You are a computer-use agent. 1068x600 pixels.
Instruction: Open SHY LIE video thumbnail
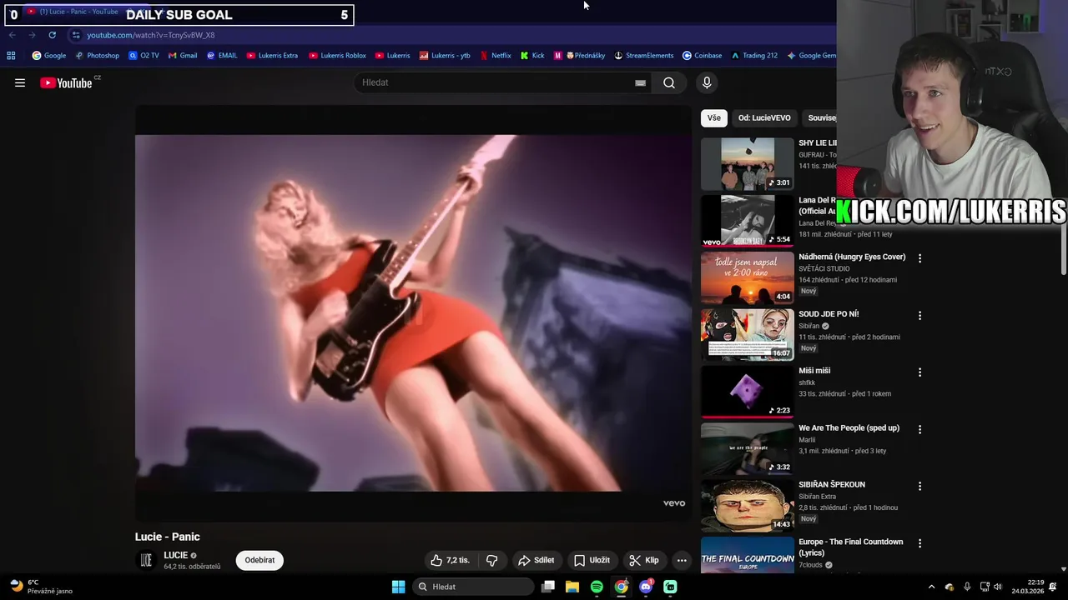coord(748,164)
